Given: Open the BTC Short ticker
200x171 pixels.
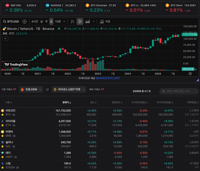Looking at the screenshot, I should pos(181,8).
